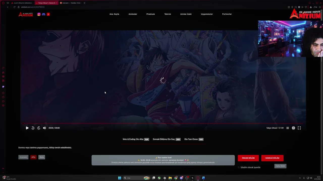Open Anizium's Instagram icon
Viewport: 323px width, 181px height.
pos(39,14)
